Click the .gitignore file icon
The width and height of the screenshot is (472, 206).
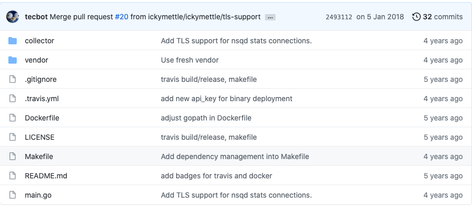pos(13,79)
